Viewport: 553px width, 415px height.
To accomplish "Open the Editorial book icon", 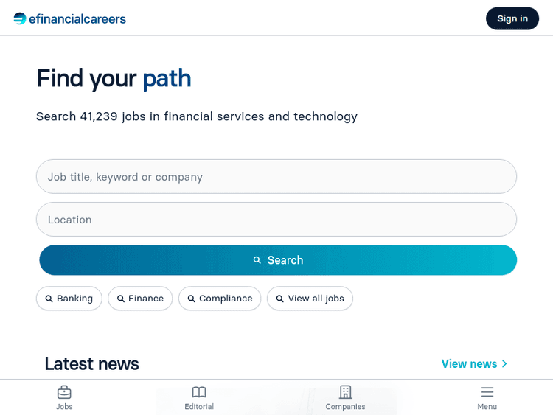I will [x=199, y=392].
